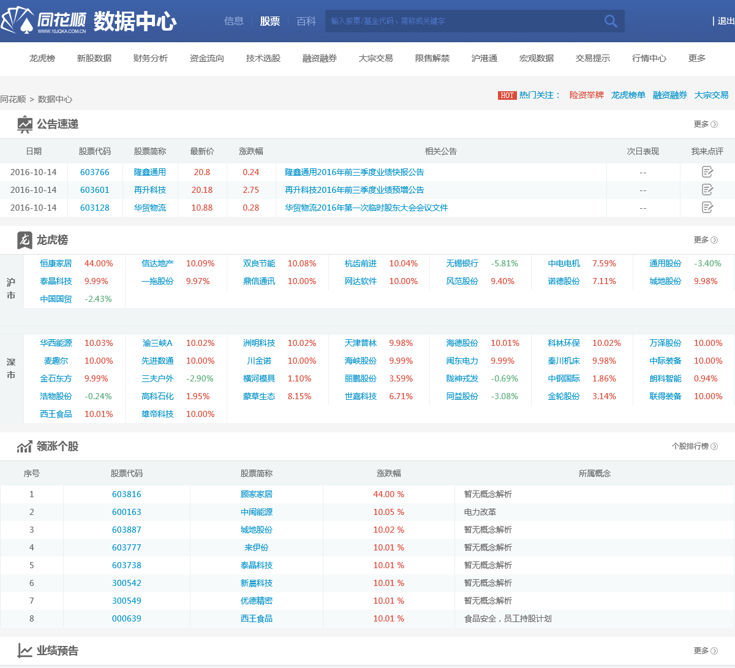Open 华贸物流2016年第一次临时股东大会会议文件
This screenshot has width=735, height=668.
[x=367, y=208]
